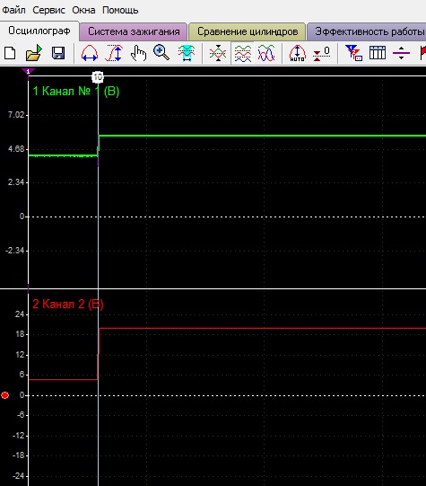Save recording with the floppy disk icon
426x486 pixels.
tap(58, 53)
